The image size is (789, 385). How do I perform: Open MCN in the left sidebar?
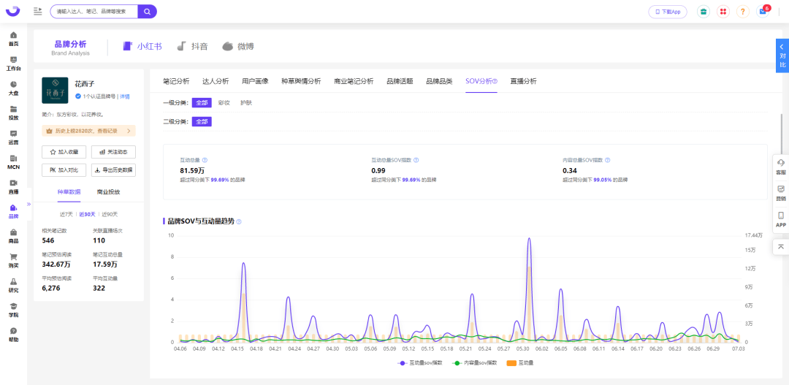tap(14, 162)
